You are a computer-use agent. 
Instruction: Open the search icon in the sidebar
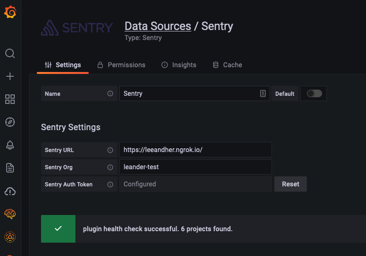tap(10, 53)
